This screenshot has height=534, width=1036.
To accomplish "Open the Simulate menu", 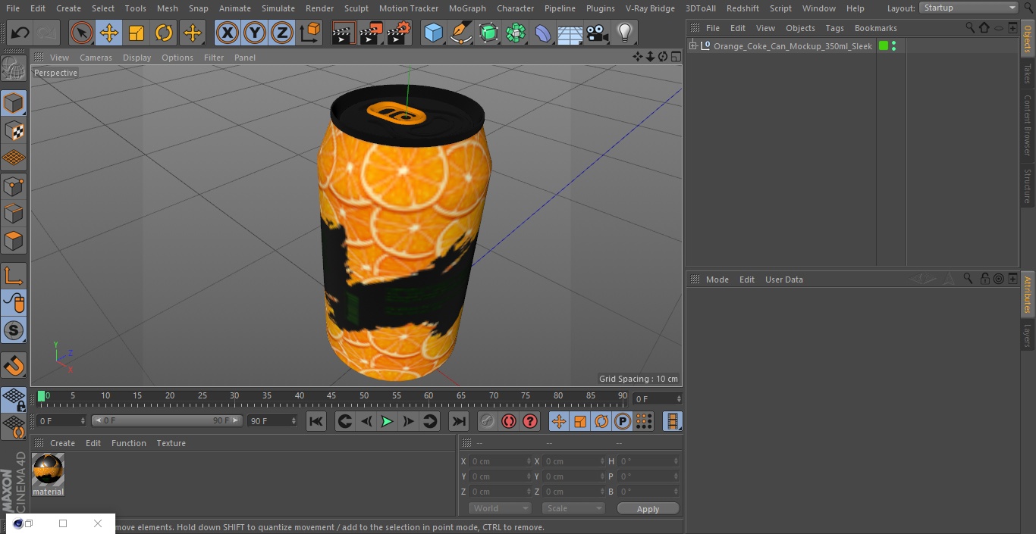I will tap(278, 8).
